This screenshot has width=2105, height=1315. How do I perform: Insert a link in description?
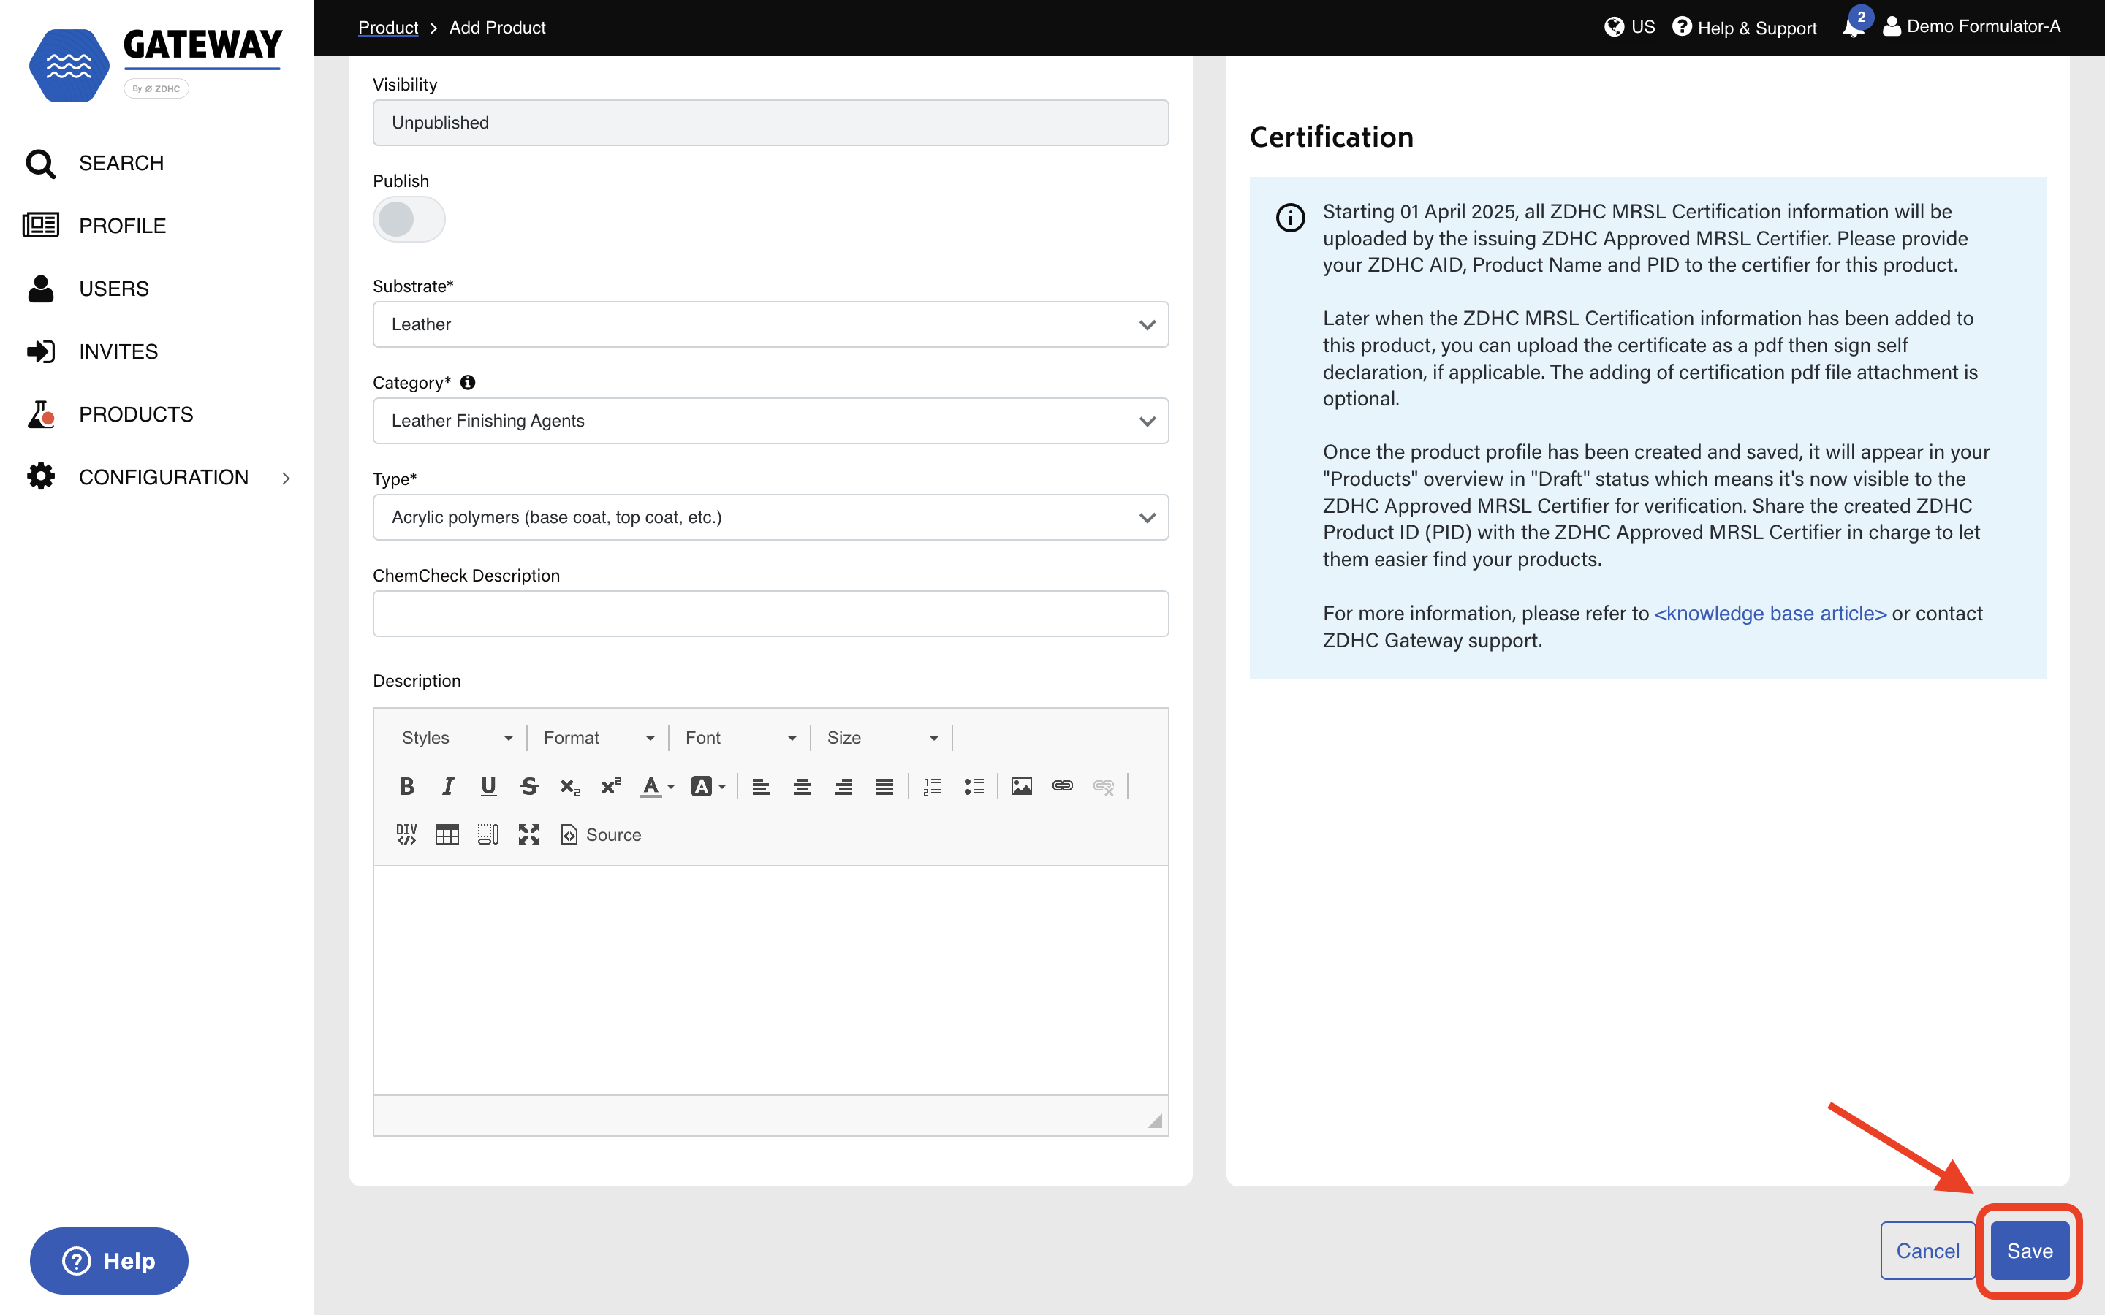coord(1062,786)
